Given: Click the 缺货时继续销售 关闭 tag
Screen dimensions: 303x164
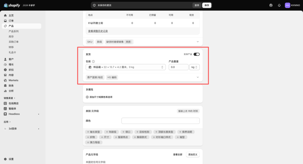Looking at the screenshot, I should coord(119,42).
